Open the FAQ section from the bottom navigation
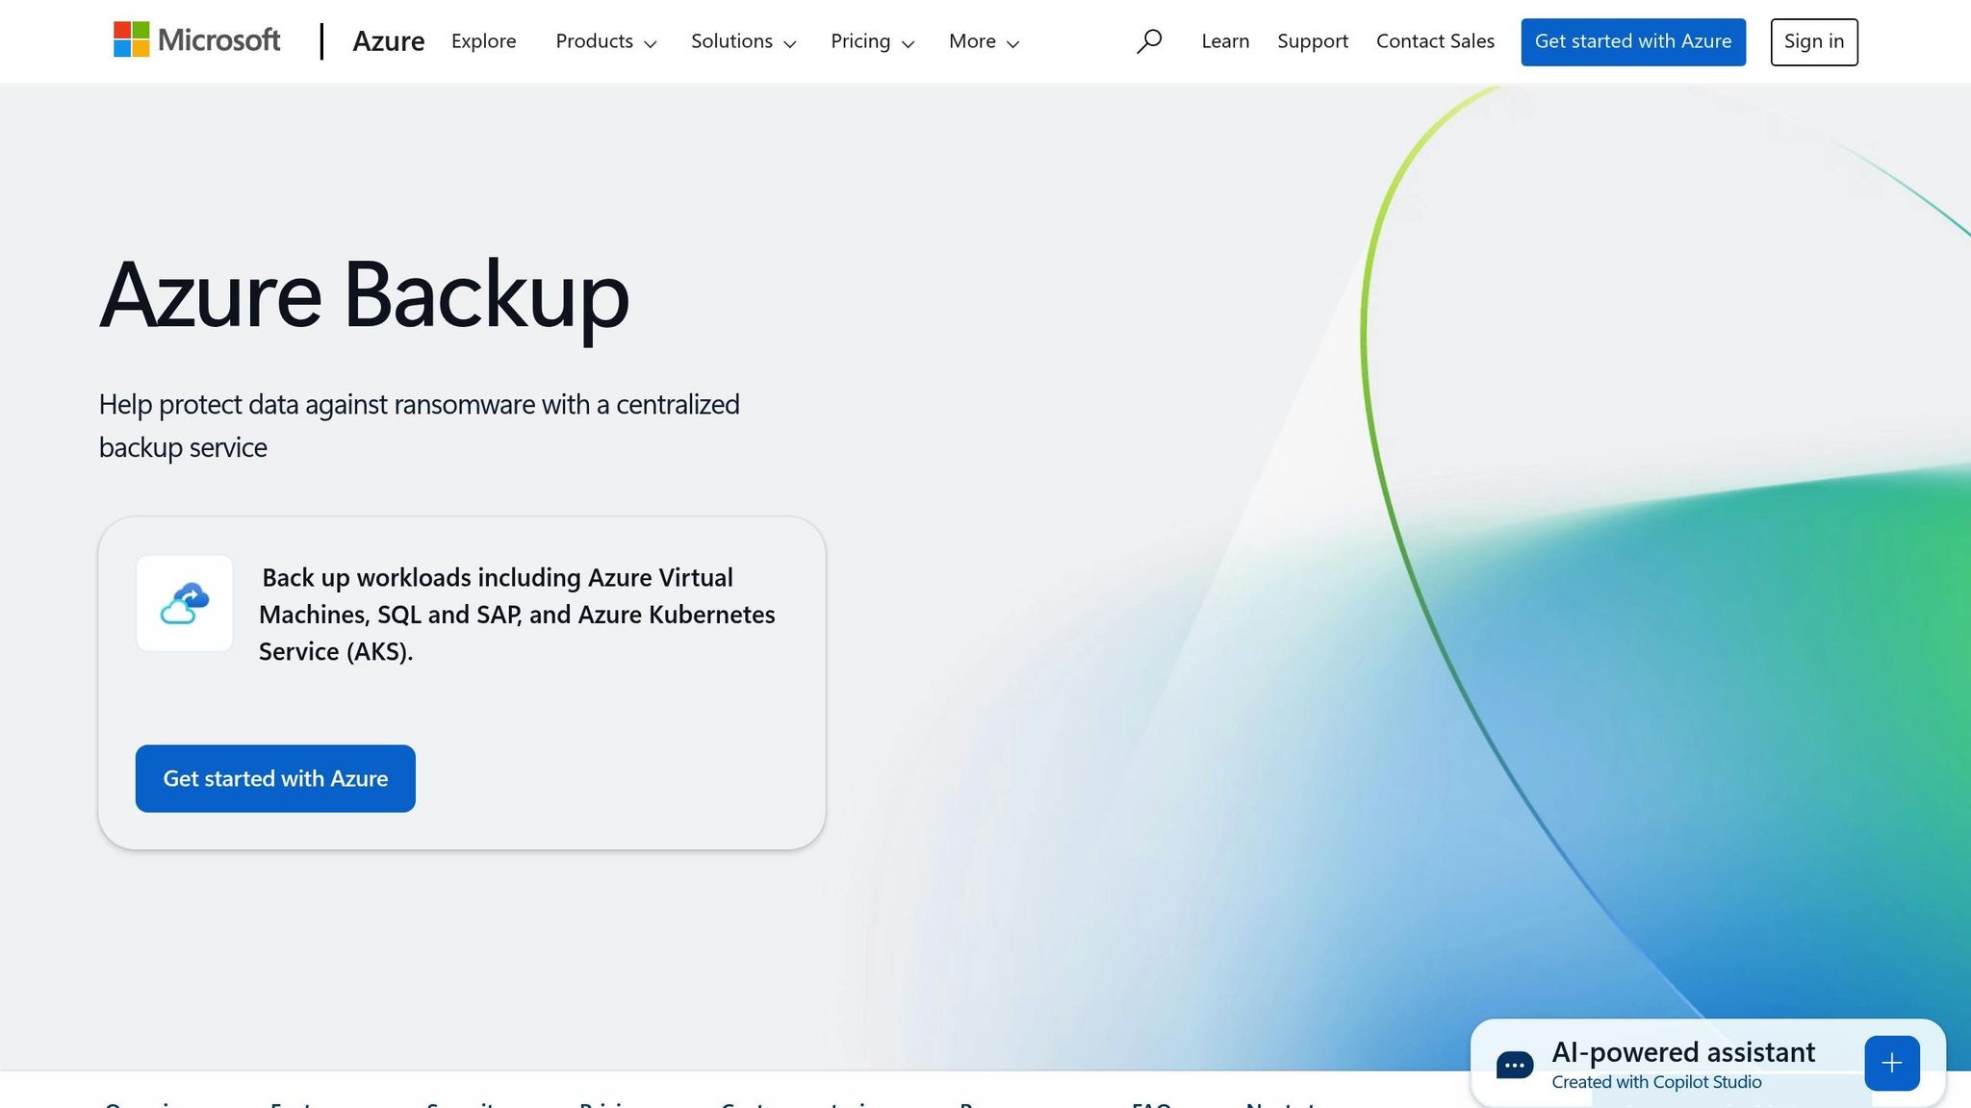Viewport: 1971px width, 1108px height. (x=1153, y=1103)
